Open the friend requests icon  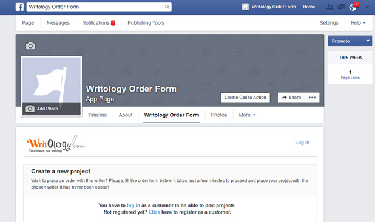pyautogui.click(x=330, y=7)
